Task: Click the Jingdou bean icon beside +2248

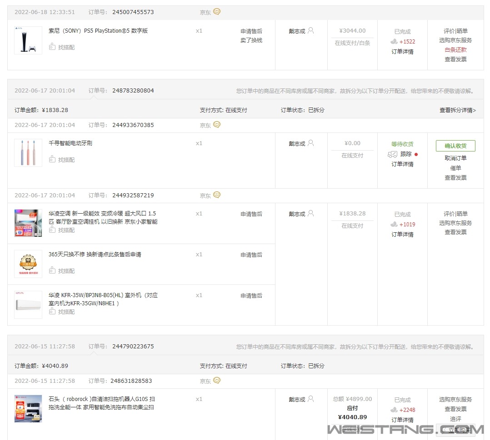Action: [394, 410]
